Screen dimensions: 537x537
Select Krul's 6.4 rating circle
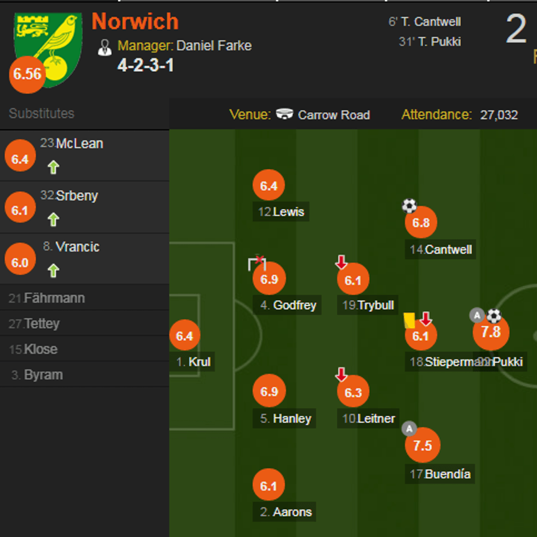(x=185, y=335)
